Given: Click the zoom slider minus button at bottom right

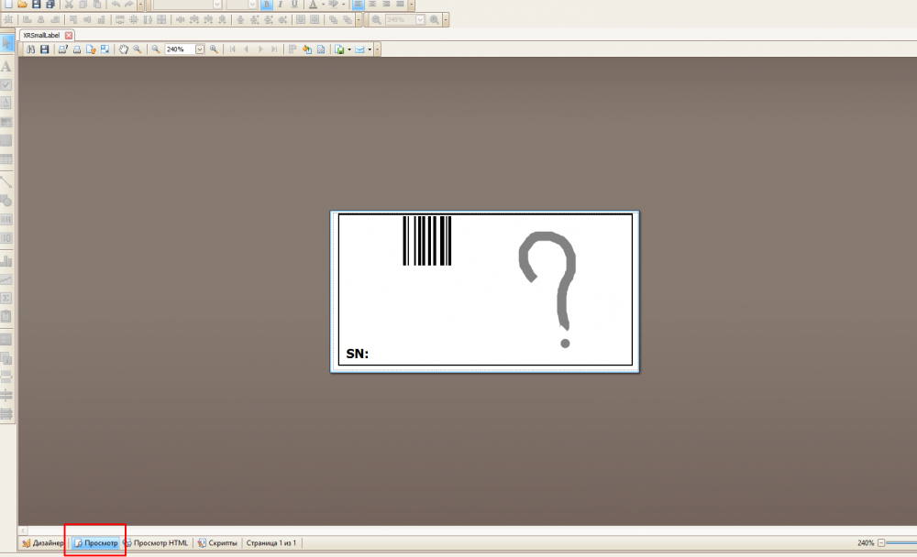Looking at the screenshot, I should pyautogui.click(x=880, y=543).
